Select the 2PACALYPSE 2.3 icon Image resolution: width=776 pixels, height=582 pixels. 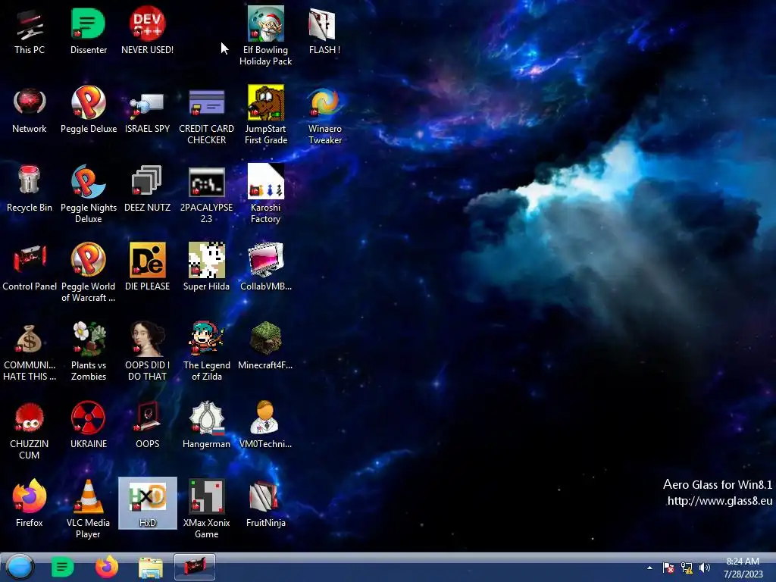coord(206,194)
